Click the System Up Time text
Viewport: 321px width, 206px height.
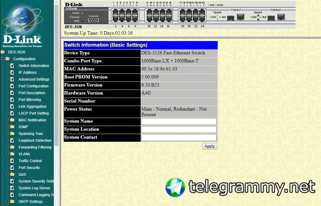pyautogui.click(x=98, y=33)
